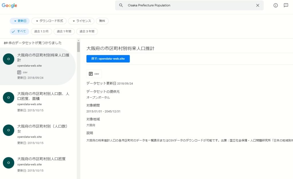Click the 大阪府 region value
293x179 pixels.
pos(91,125)
